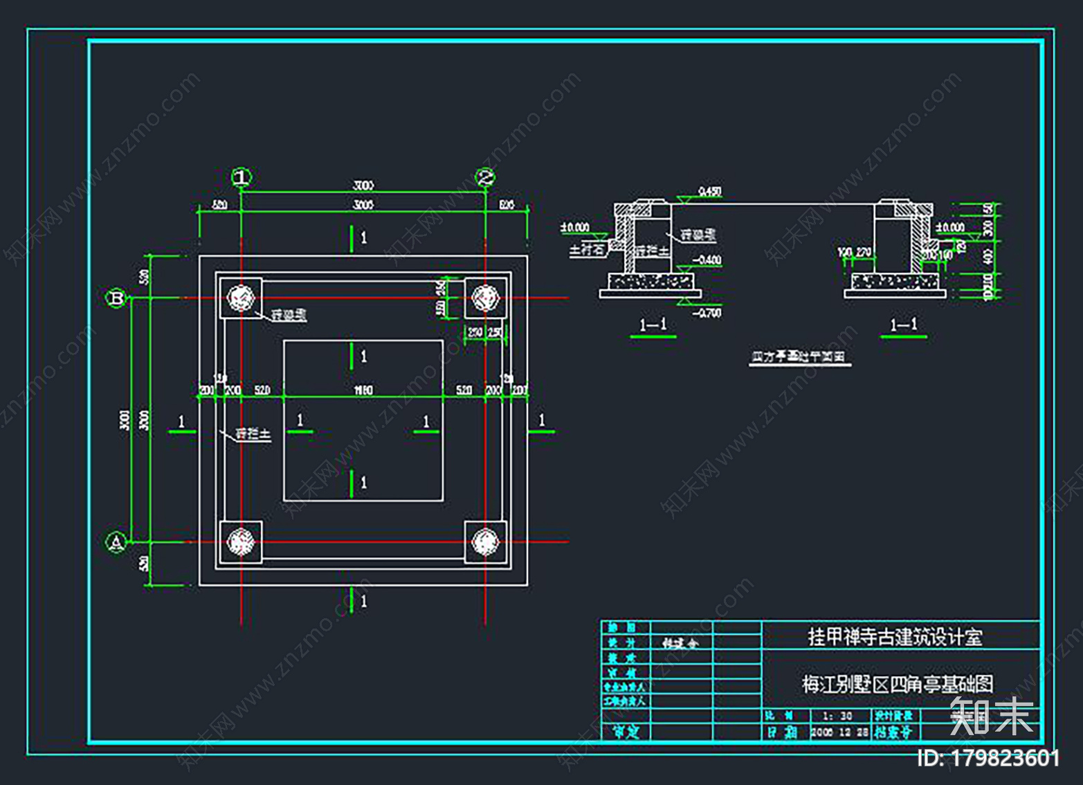
Task: Select grid axis bubble B
Action: pyautogui.click(x=116, y=298)
